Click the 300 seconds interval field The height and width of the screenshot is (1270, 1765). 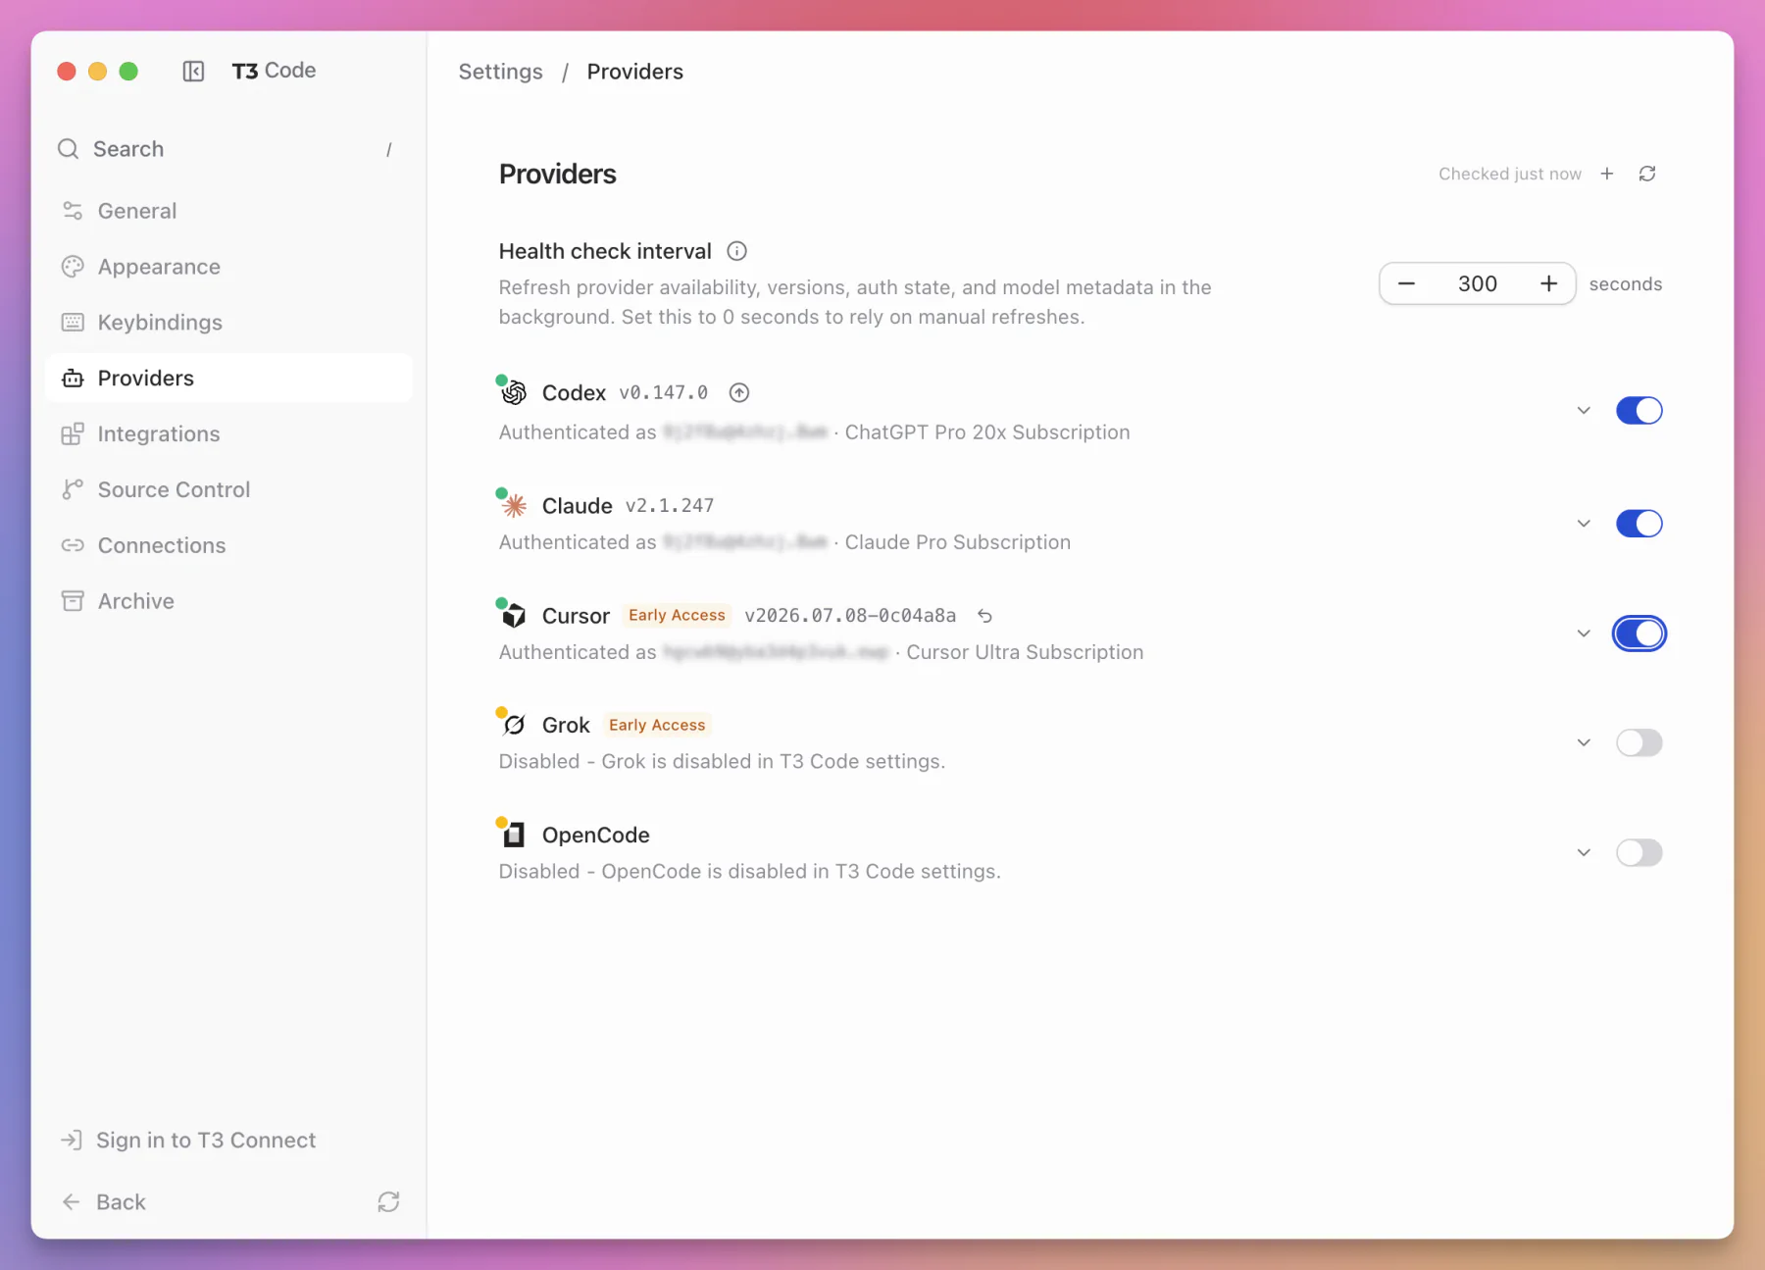(x=1477, y=283)
